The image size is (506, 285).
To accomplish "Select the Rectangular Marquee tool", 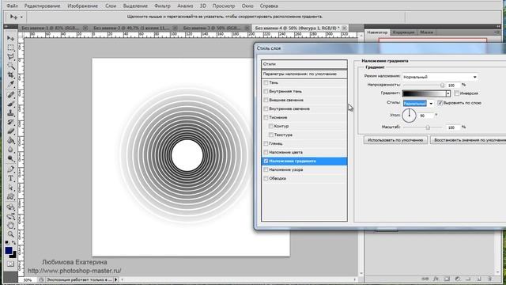I will tap(10, 47).
